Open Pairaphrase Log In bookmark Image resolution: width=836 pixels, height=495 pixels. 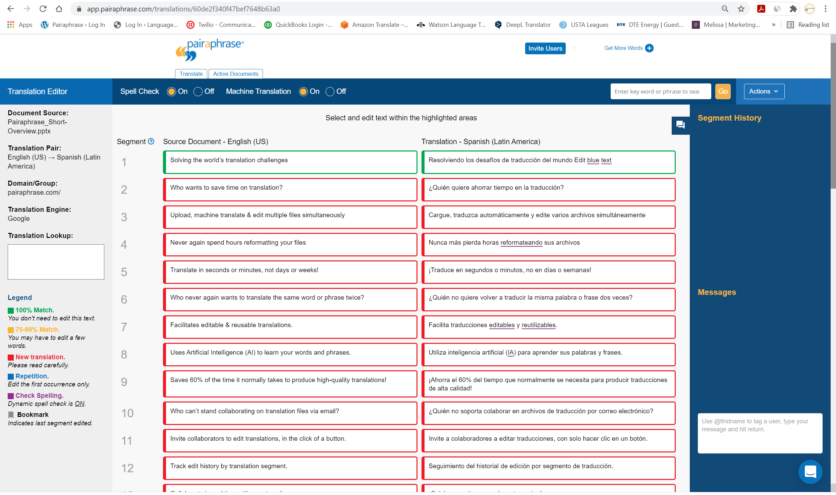(x=73, y=25)
